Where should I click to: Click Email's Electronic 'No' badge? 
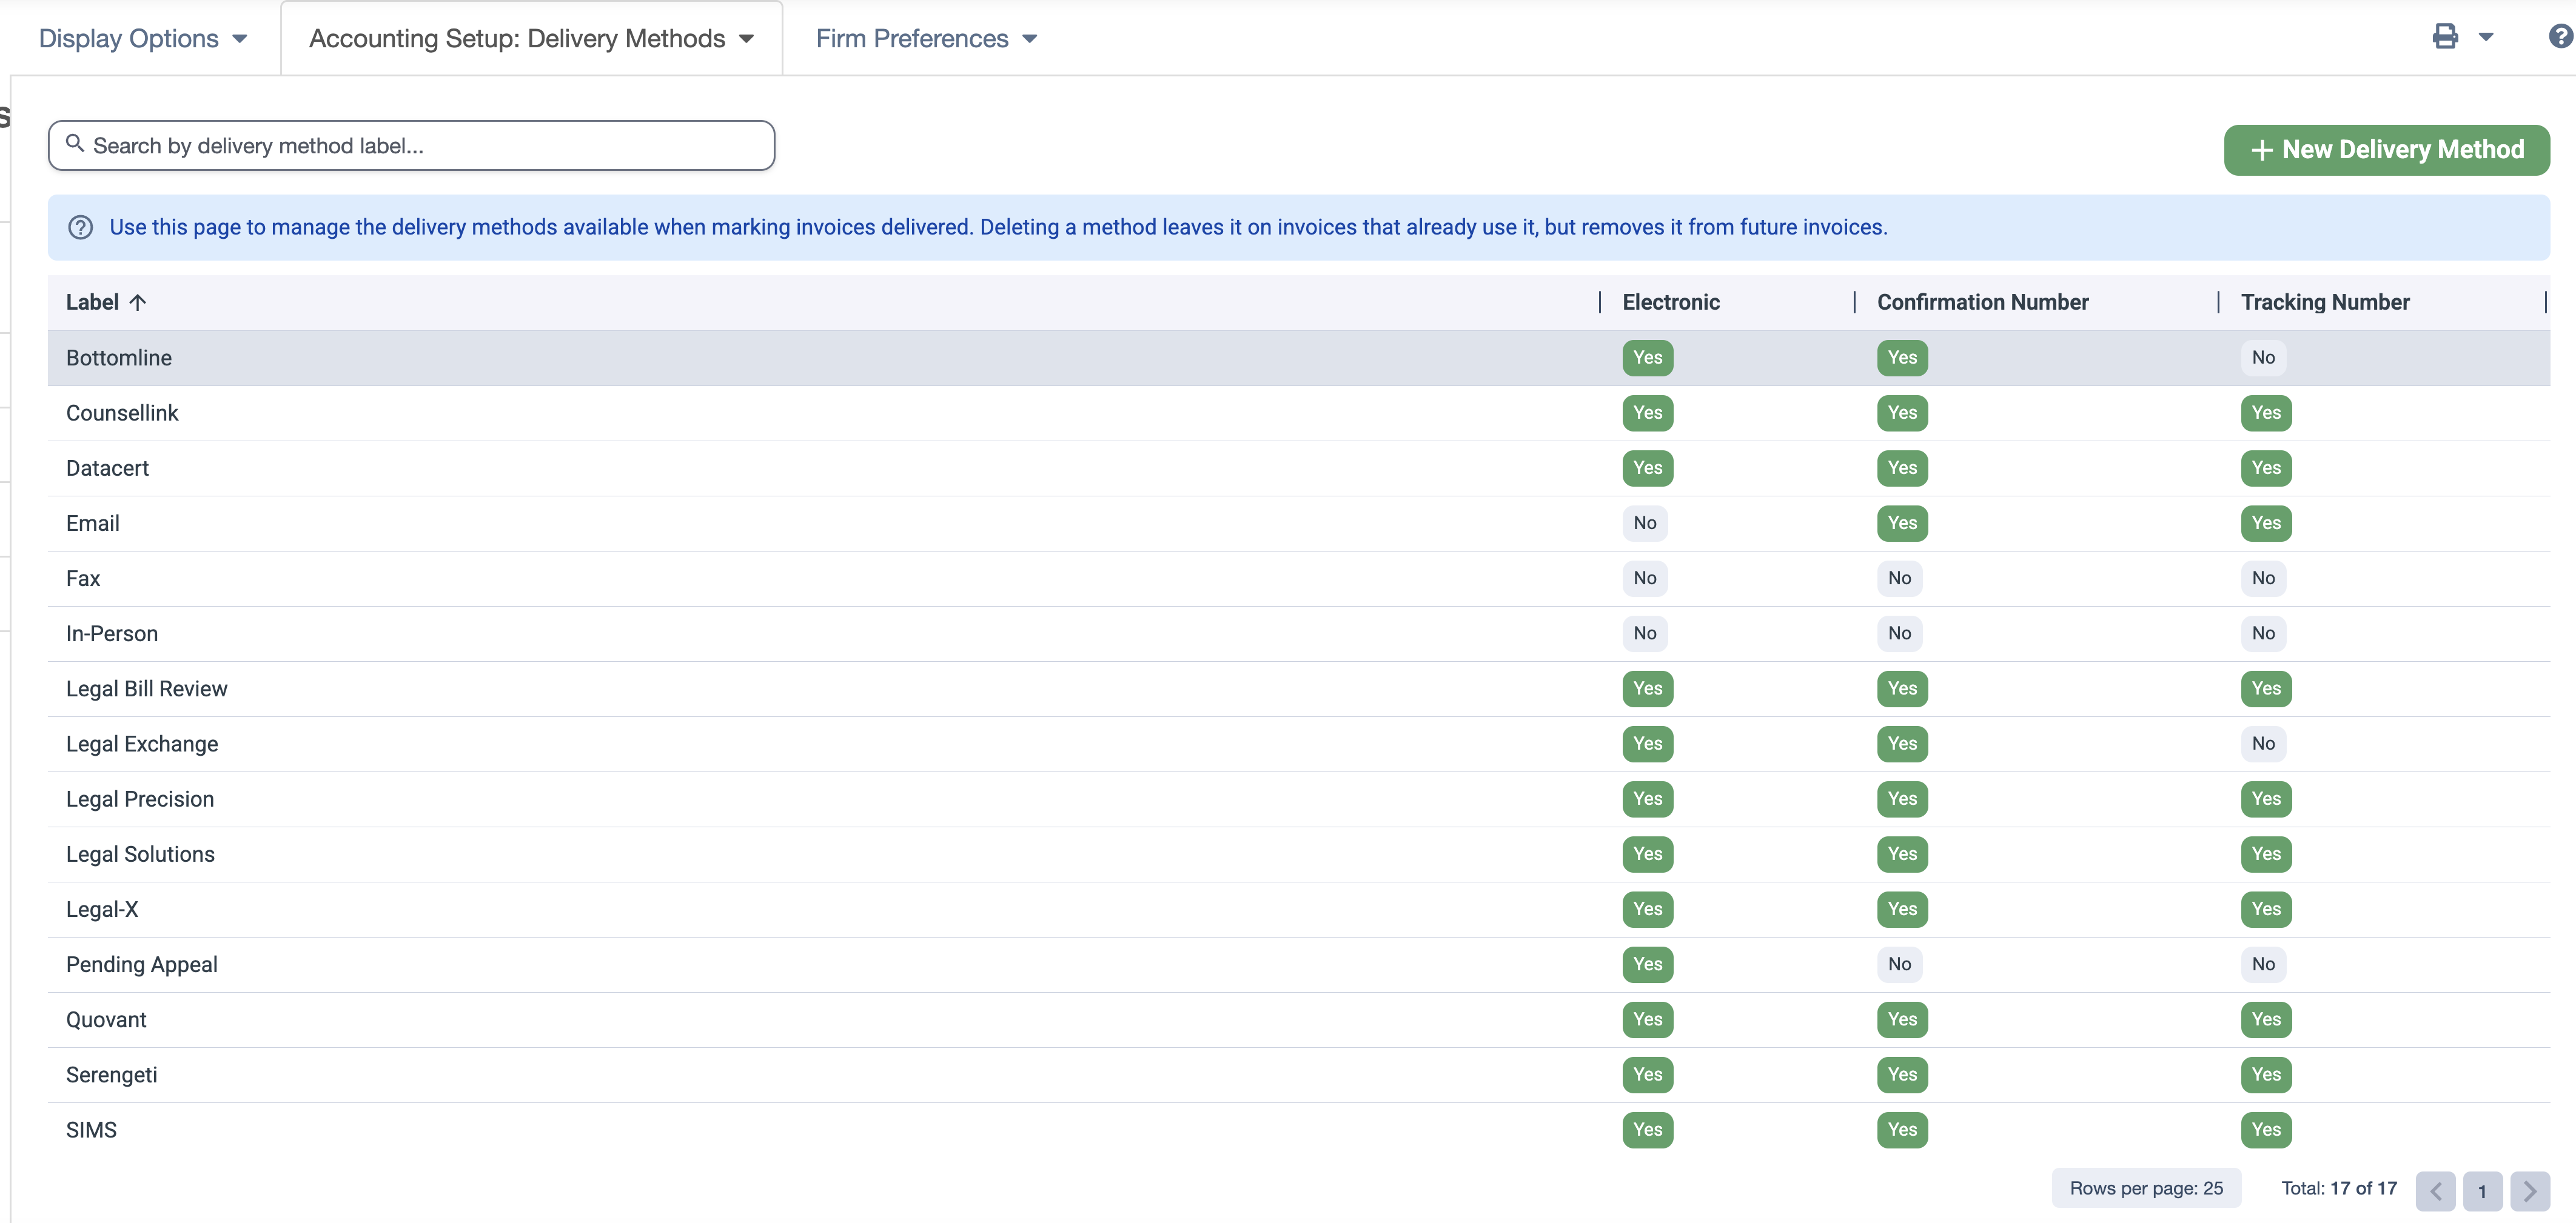[1644, 522]
